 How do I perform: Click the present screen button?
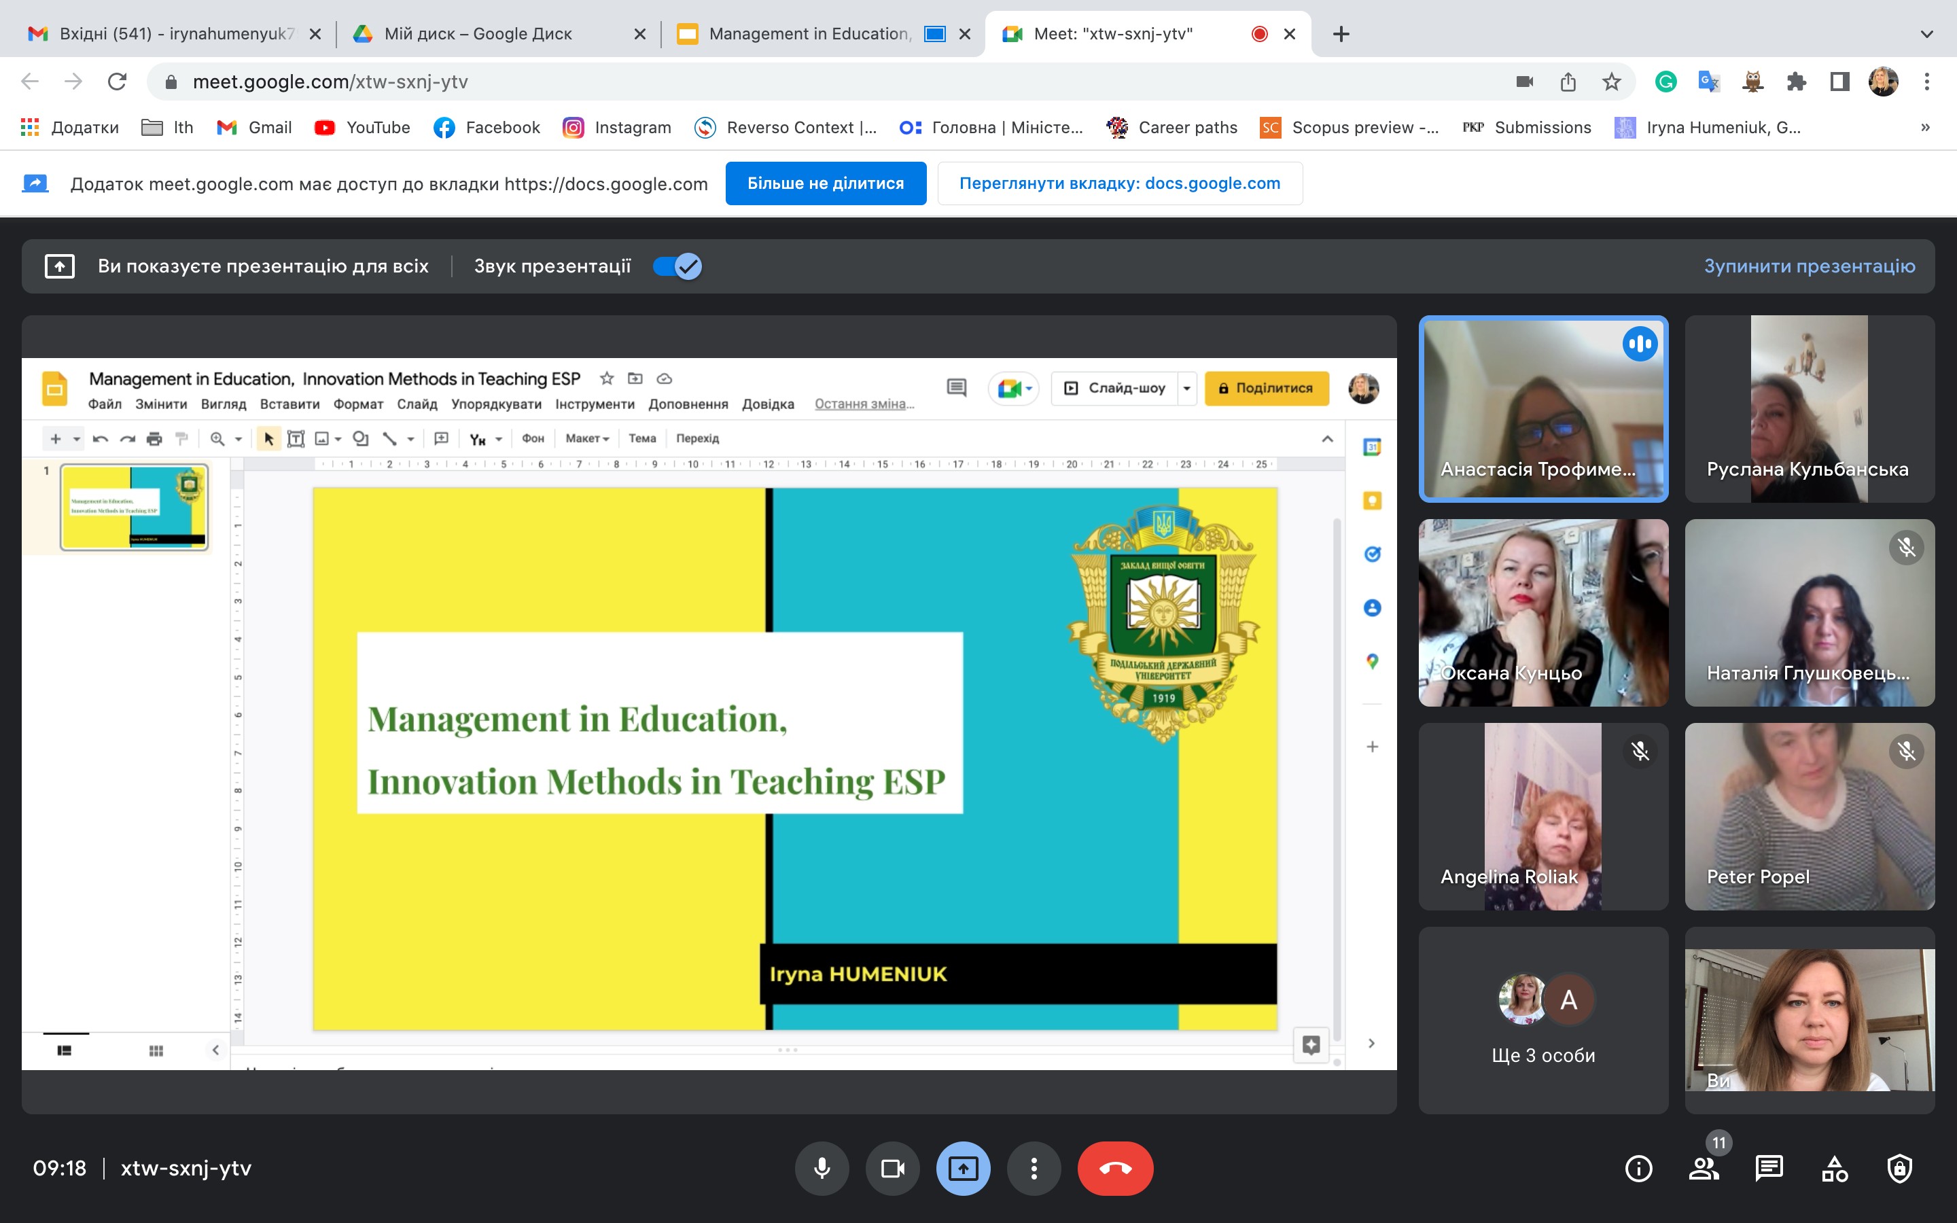pyautogui.click(x=962, y=1168)
